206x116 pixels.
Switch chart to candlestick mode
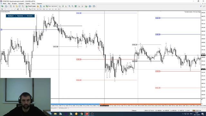coord(63,6)
